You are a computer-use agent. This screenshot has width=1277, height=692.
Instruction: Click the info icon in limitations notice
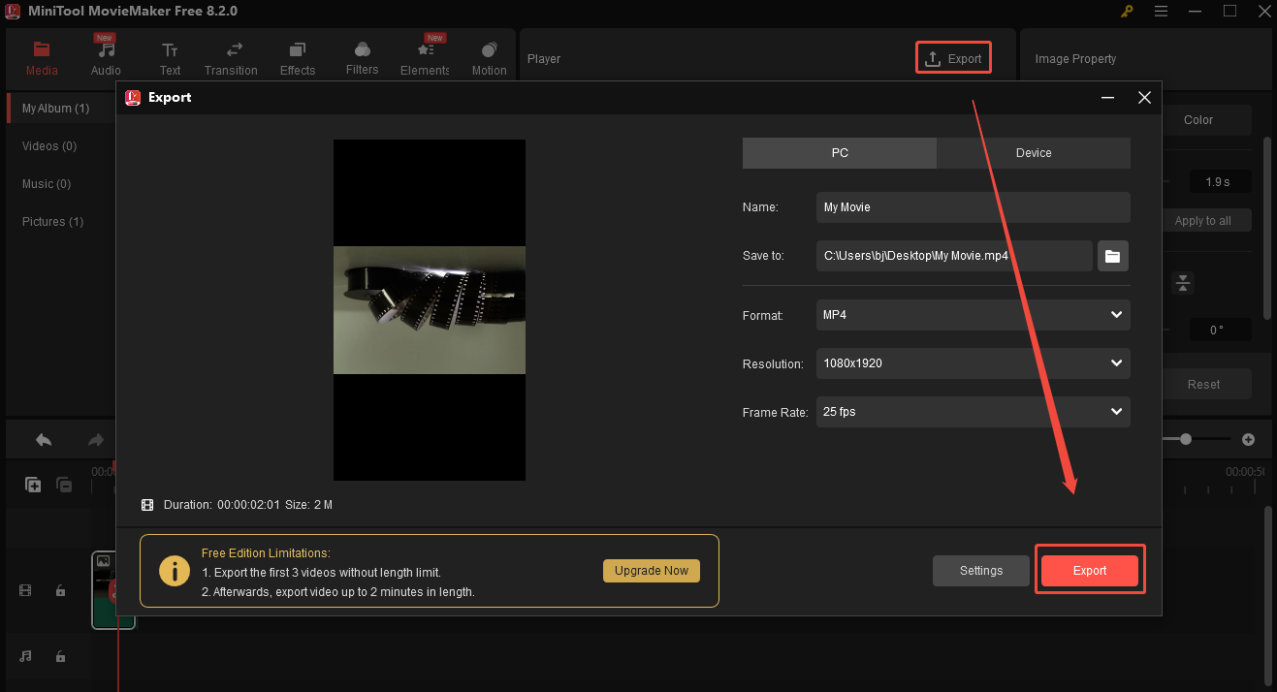175,571
